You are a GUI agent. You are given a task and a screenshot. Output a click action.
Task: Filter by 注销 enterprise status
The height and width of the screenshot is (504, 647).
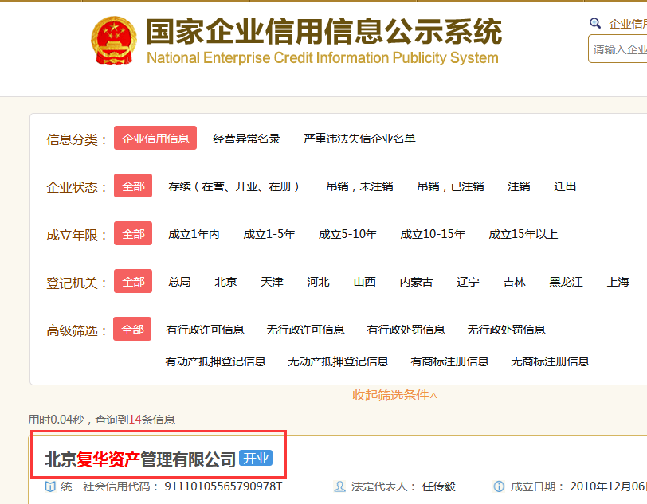(x=519, y=186)
